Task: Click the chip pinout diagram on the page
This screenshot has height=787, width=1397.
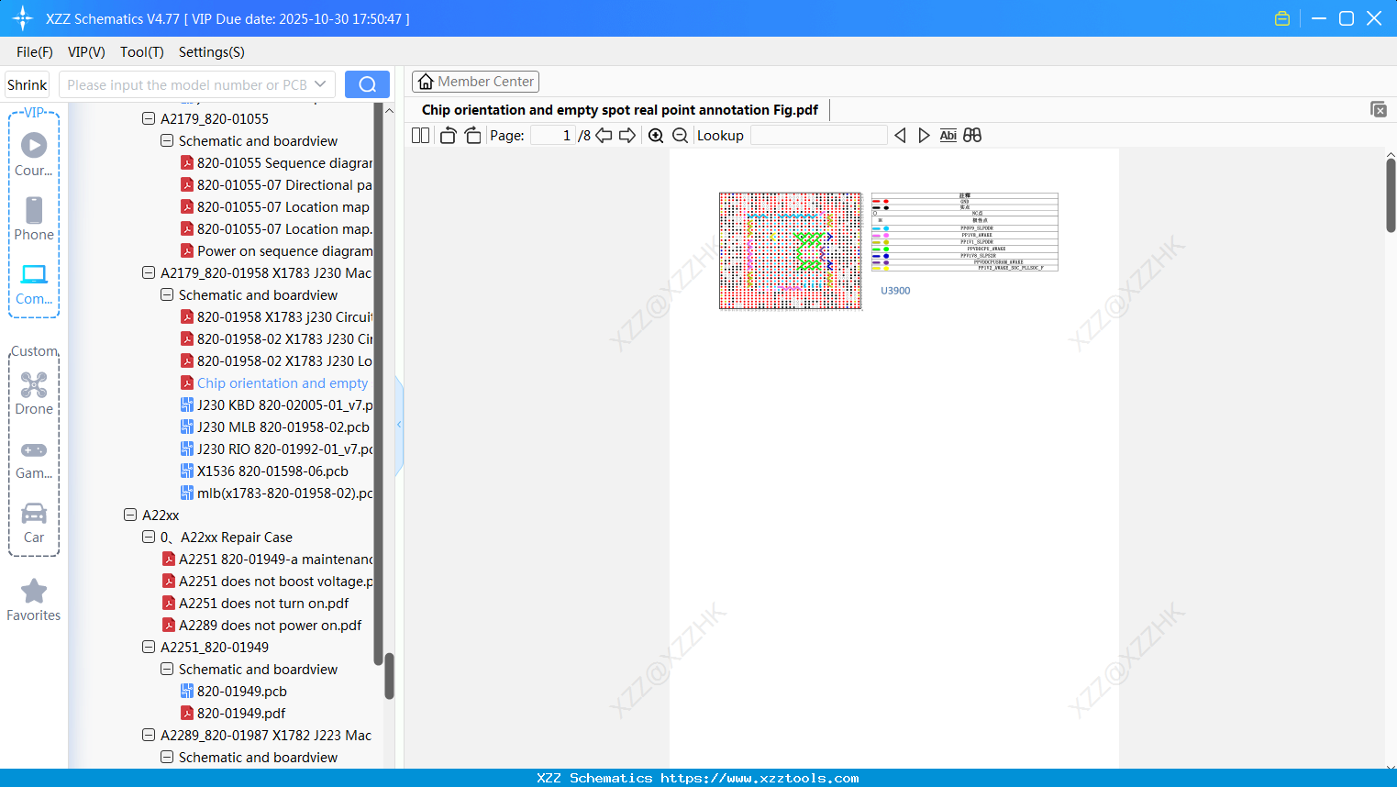Action: tap(791, 250)
